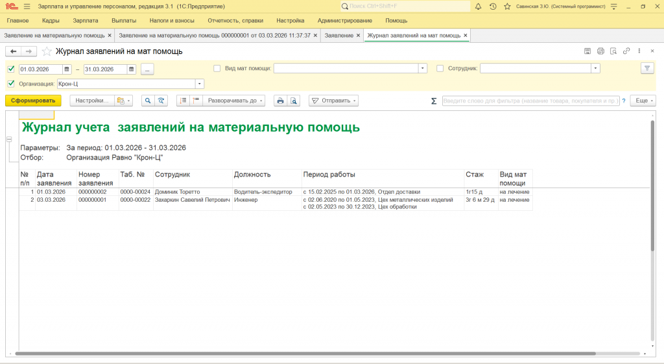Click the get link chain icon
The height and width of the screenshot is (364, 664).
tap(626, 51)
